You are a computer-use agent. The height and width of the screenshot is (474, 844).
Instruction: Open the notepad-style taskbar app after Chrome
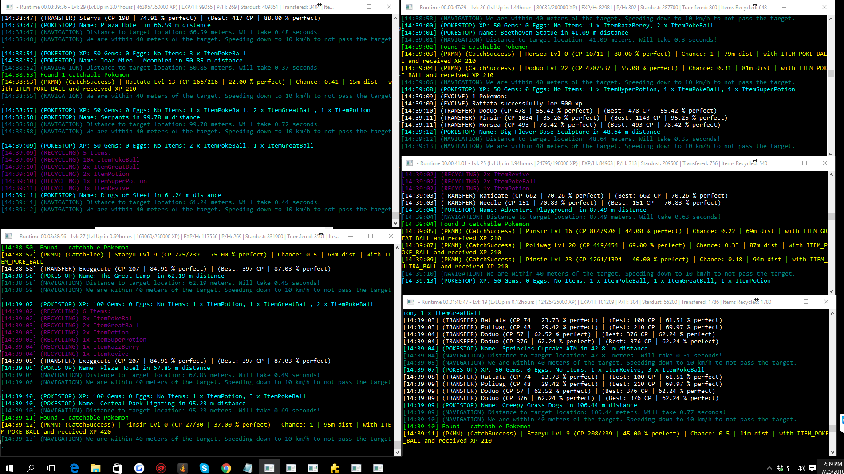(x=248, y=468)
